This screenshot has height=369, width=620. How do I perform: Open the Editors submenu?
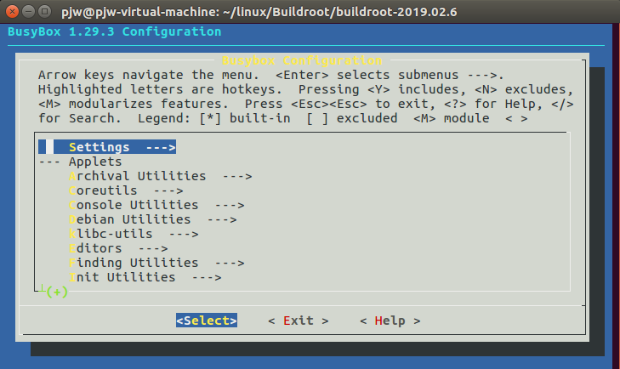click(x=118, y=248)
